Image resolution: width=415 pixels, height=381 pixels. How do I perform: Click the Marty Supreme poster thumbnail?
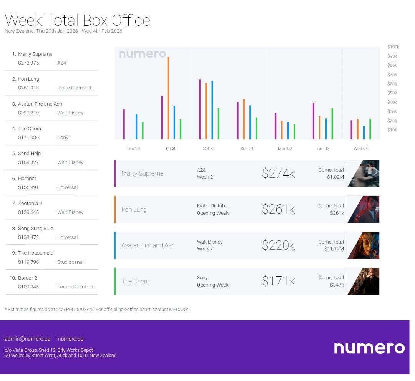(363, 174)
